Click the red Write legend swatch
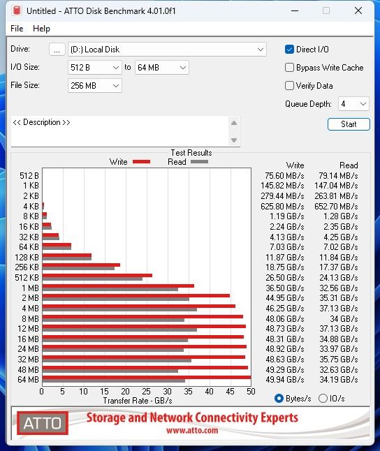380x451 pixels. click(x=141, y=162)
